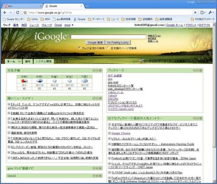This screenshot has height=184, width=217.
Task: Open the その他のブックマーク folder dropdown
Action: (203, 19)
